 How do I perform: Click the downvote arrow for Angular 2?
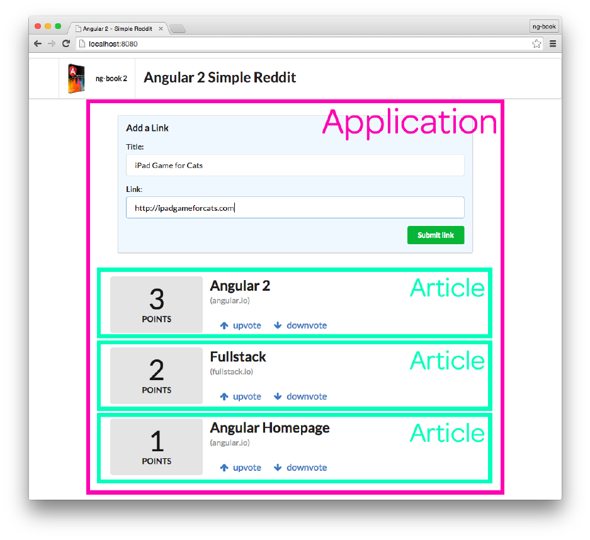(278, 325)
